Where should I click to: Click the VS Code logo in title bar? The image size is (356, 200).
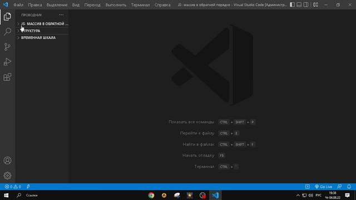[6, 4]
